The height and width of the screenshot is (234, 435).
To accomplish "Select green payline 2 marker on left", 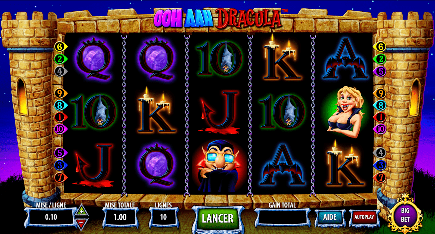I will pyautogui.click(x=60, y=59).
